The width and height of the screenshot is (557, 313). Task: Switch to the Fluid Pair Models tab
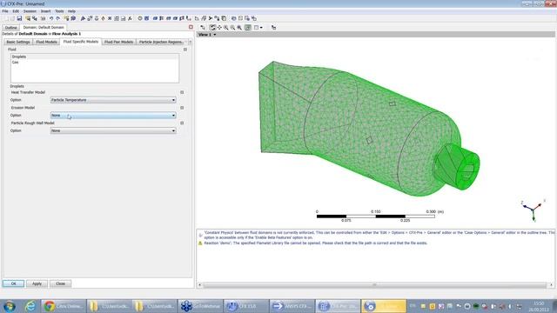coord(118,42)
